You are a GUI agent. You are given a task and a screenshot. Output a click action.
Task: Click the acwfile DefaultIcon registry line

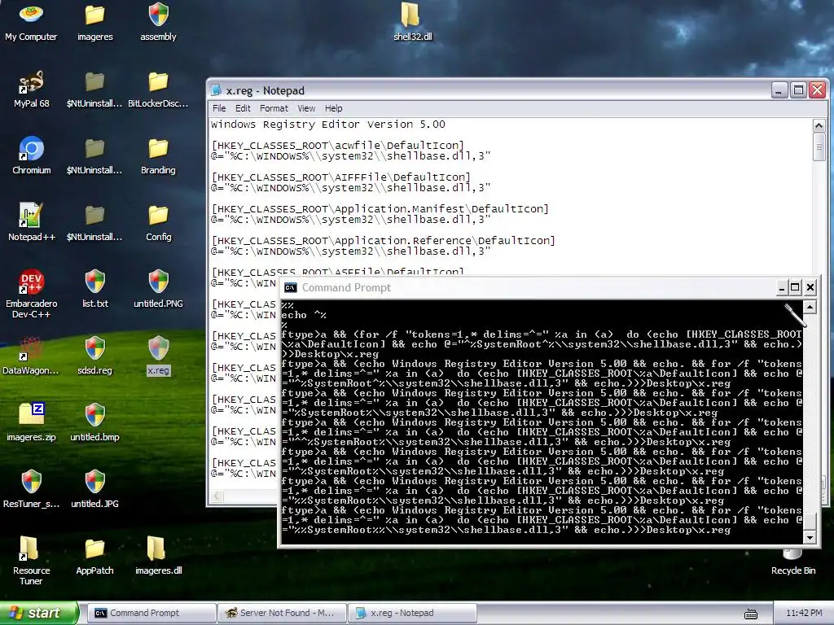tap(337, 146)
